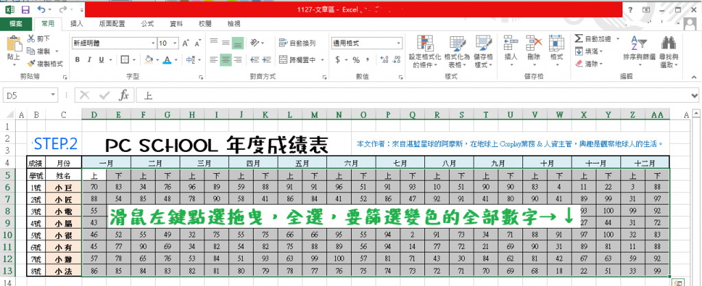Image resolution: width=702 pixels, height=286 pixels.
Task: Open the font color dropdown arrow
Action: click(x=175, y=60)
